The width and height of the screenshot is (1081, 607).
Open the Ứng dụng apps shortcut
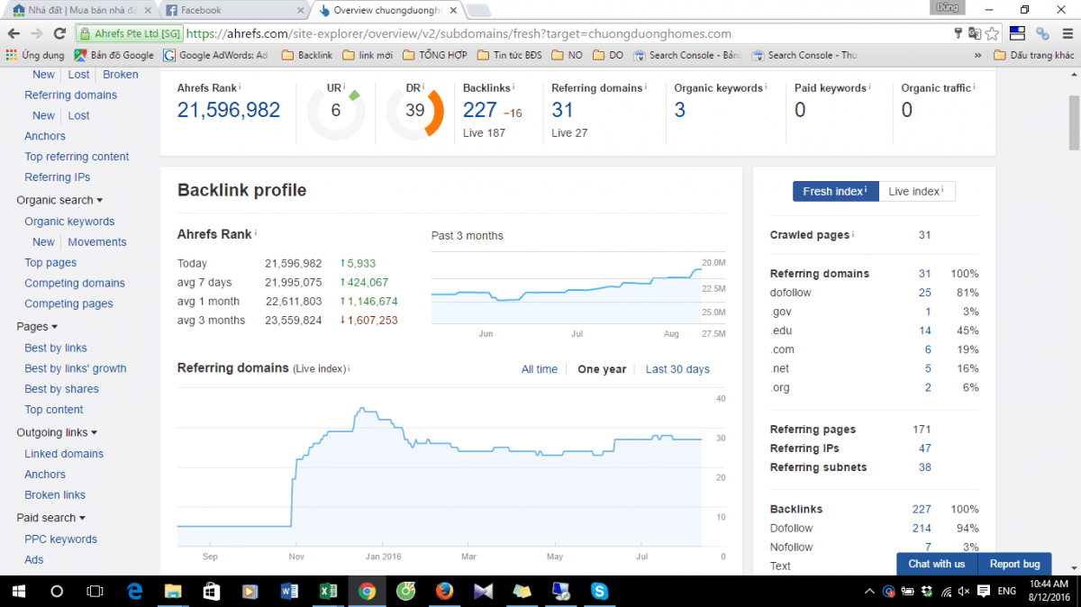click(35, 55)
